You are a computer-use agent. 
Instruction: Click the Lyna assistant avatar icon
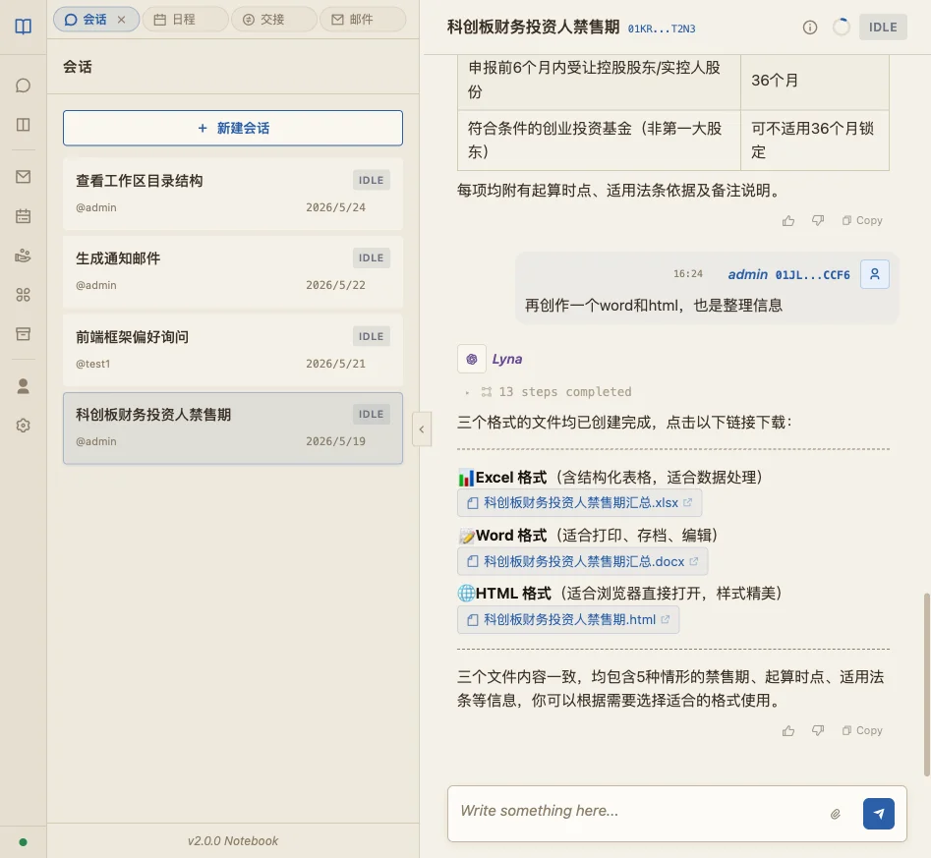(472, 359)
